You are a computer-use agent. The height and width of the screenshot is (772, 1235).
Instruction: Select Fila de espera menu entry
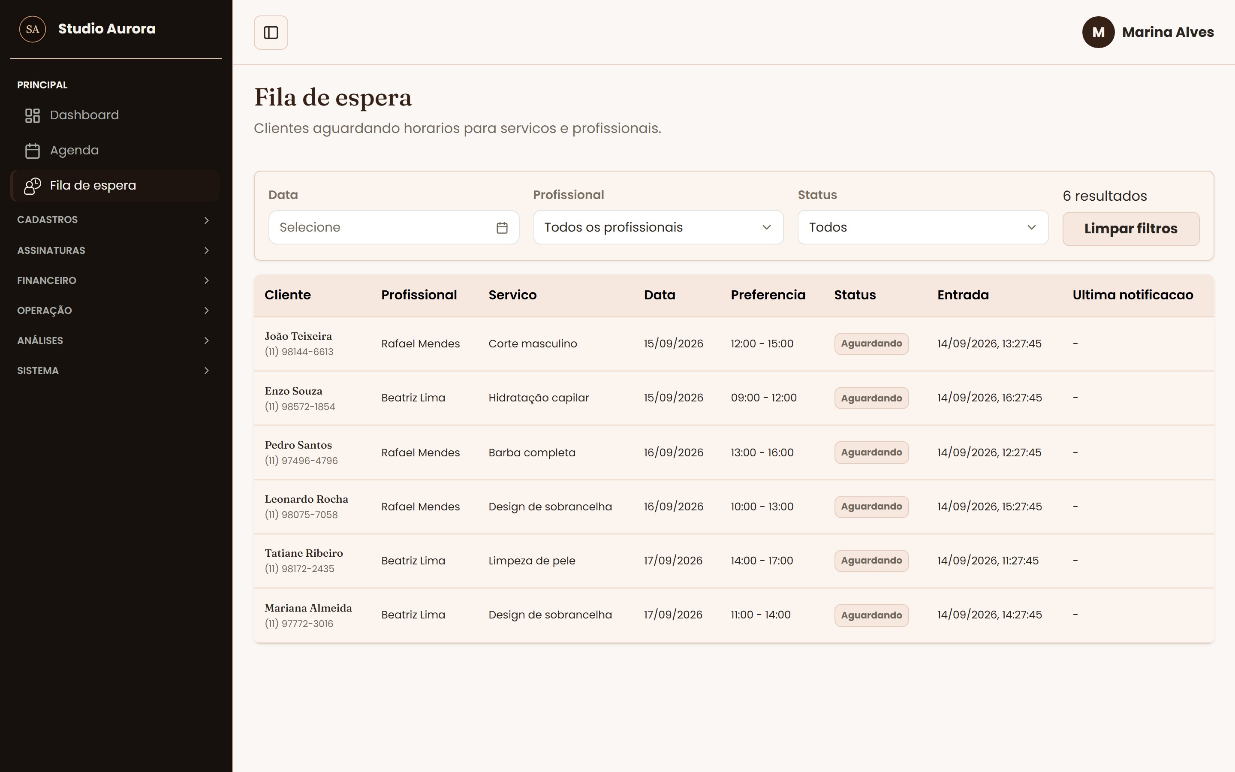click(115, 186)
